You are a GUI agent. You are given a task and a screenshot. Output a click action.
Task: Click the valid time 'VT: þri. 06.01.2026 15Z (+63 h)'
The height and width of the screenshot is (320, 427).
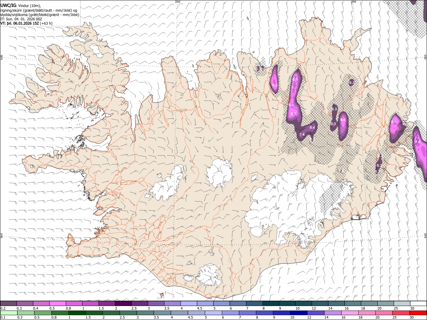pos(26,23)
